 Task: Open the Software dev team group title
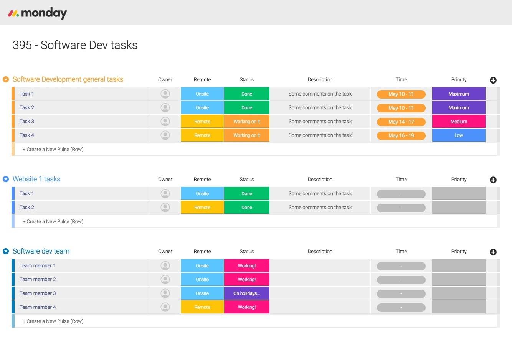41,251
